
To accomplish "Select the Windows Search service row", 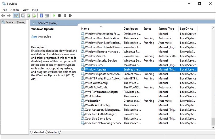I will 95,56.
